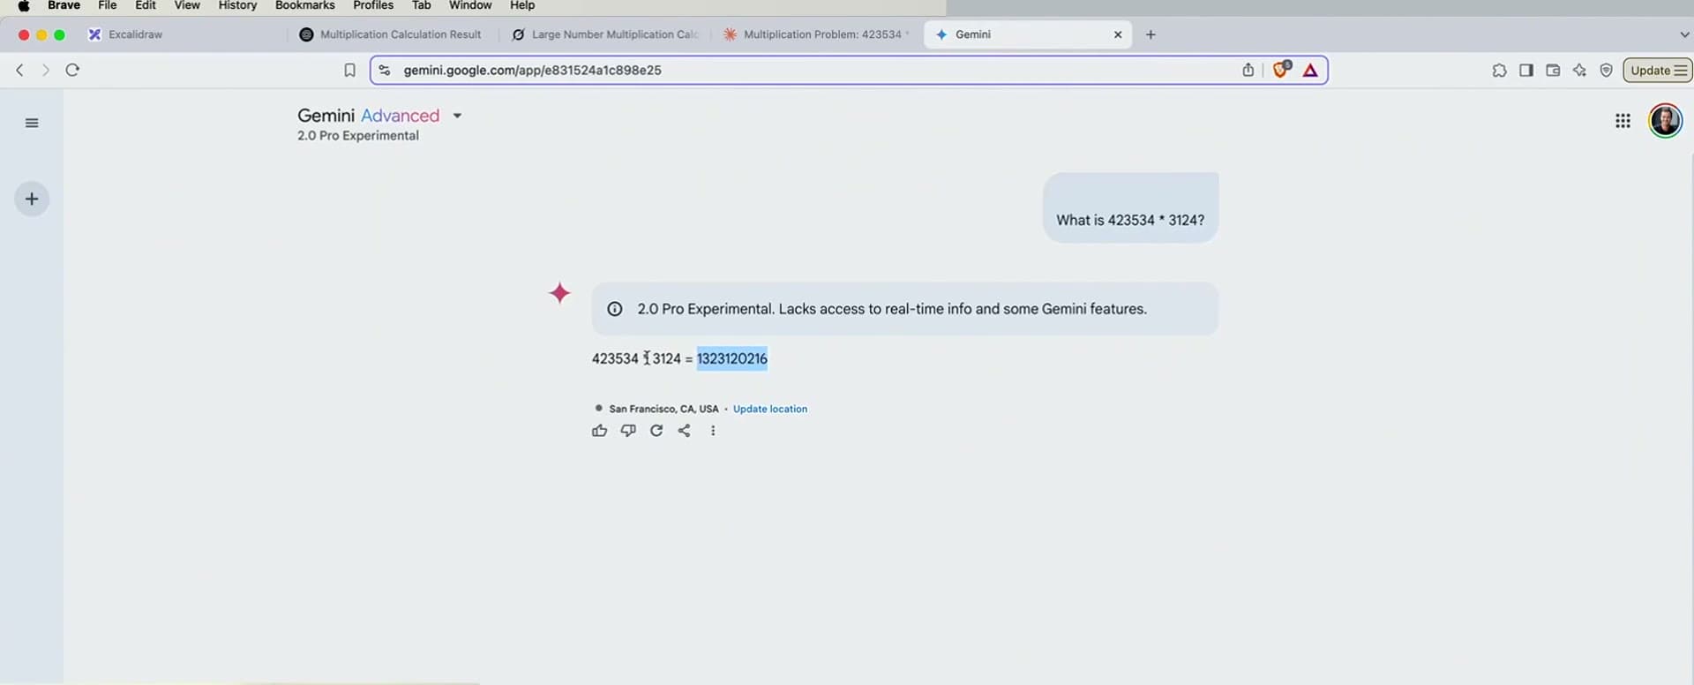Open the Gemini main menu hamburger

[x=32, y=123]
